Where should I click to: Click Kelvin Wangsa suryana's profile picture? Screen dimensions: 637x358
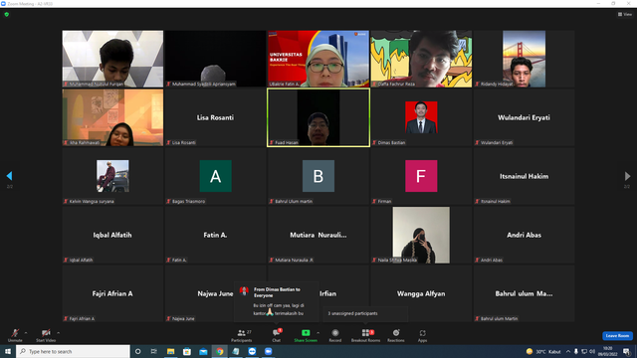pos(112,176)
